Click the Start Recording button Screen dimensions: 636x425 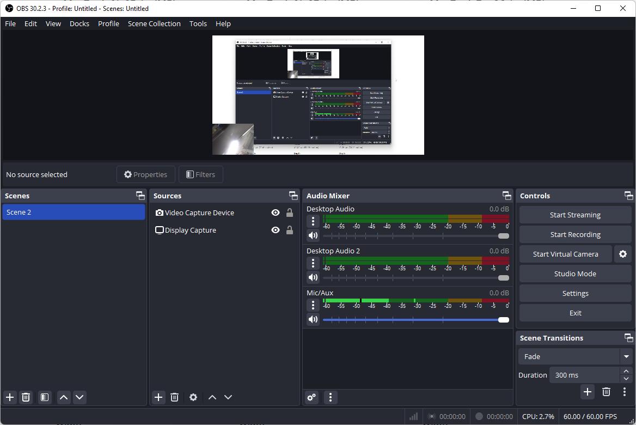point(575,234)
